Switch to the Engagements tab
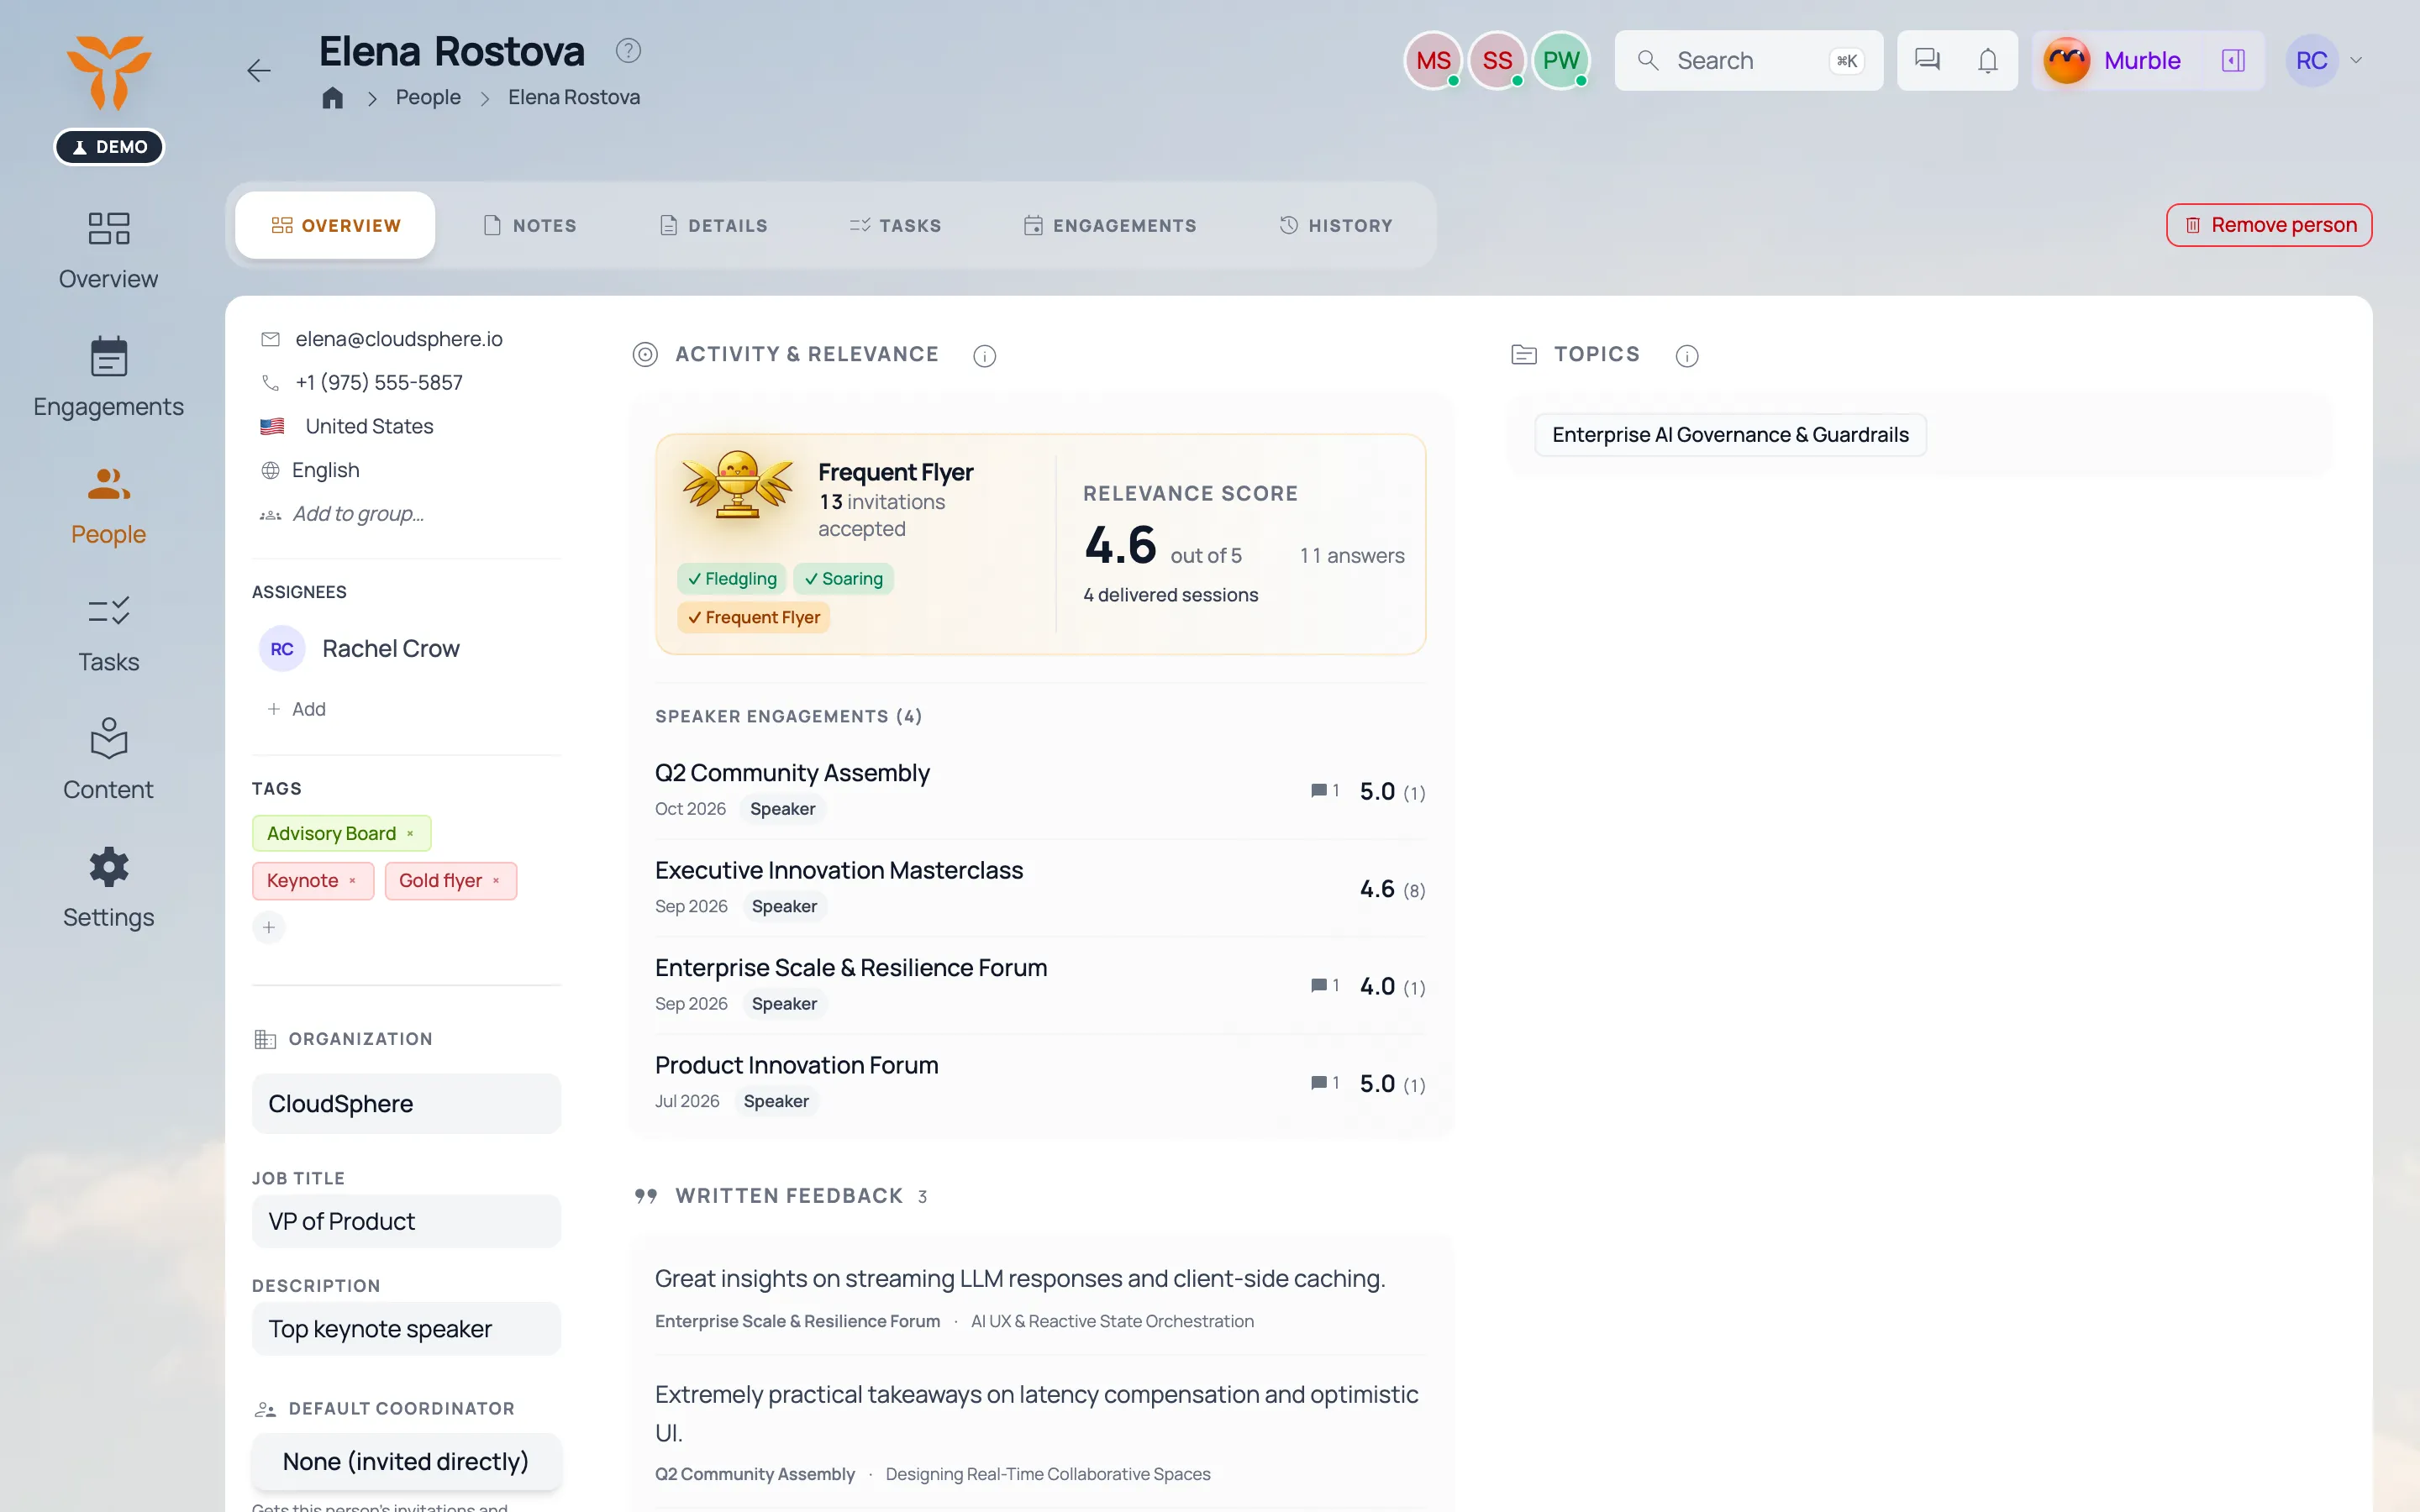 pos(1110,225)
